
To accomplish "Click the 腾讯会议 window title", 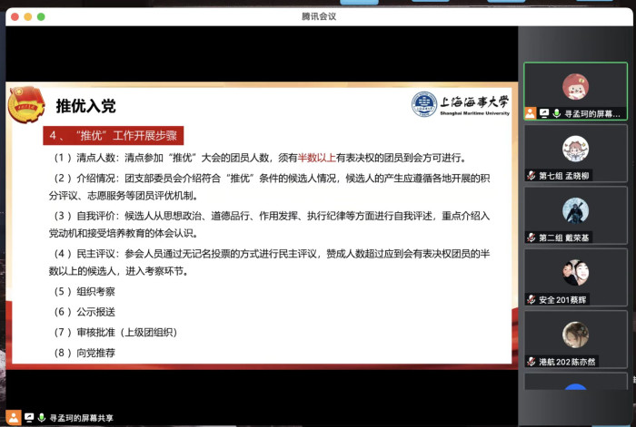I will (319, 16).
